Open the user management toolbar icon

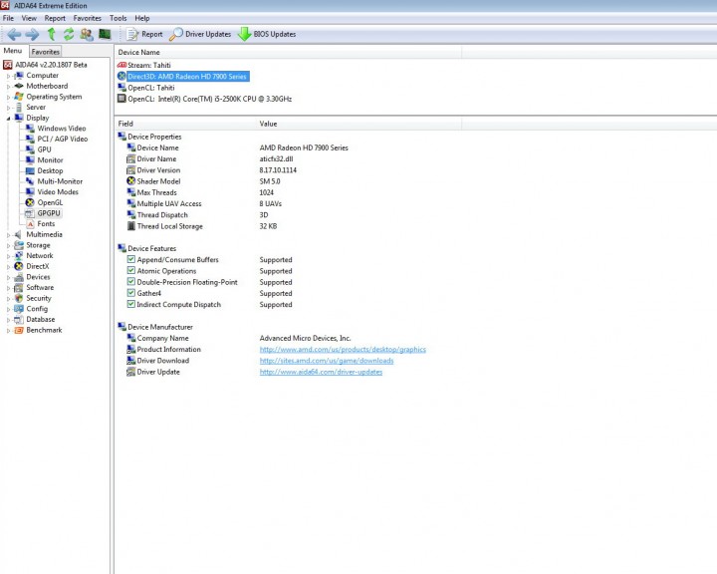click(x=87, y=34)
